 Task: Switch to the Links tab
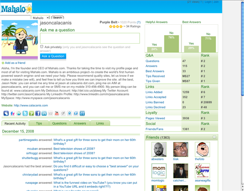click(x=100, y=123)
